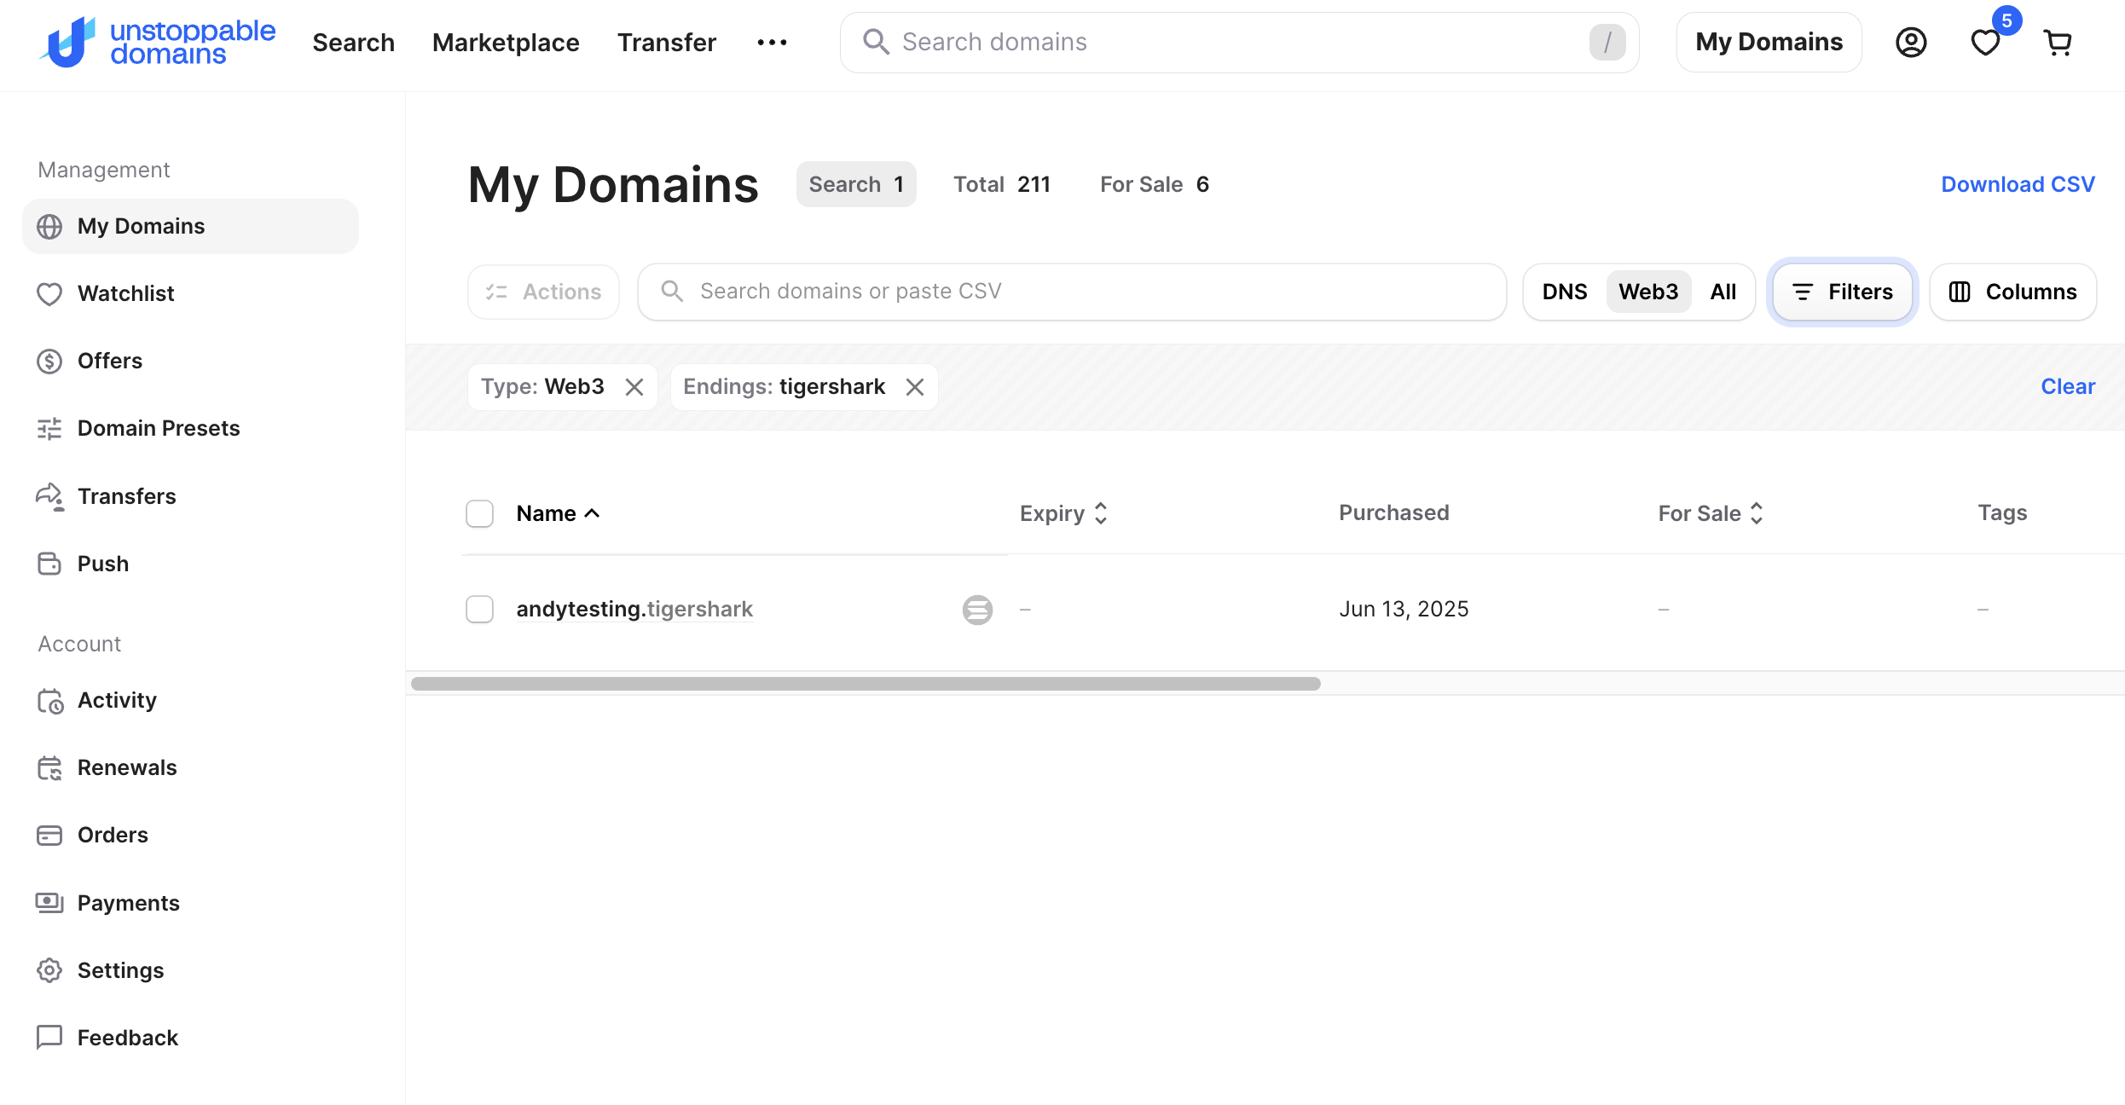Open Renewals in account section
Image resolution: width=2125 pixels, height=1105 pixels.
tap(127, 767)
